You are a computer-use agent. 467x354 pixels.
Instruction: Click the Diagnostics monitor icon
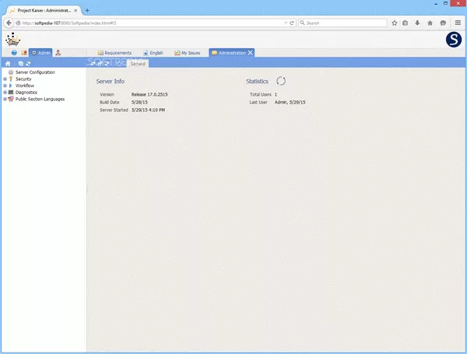(x=11, y=93)
